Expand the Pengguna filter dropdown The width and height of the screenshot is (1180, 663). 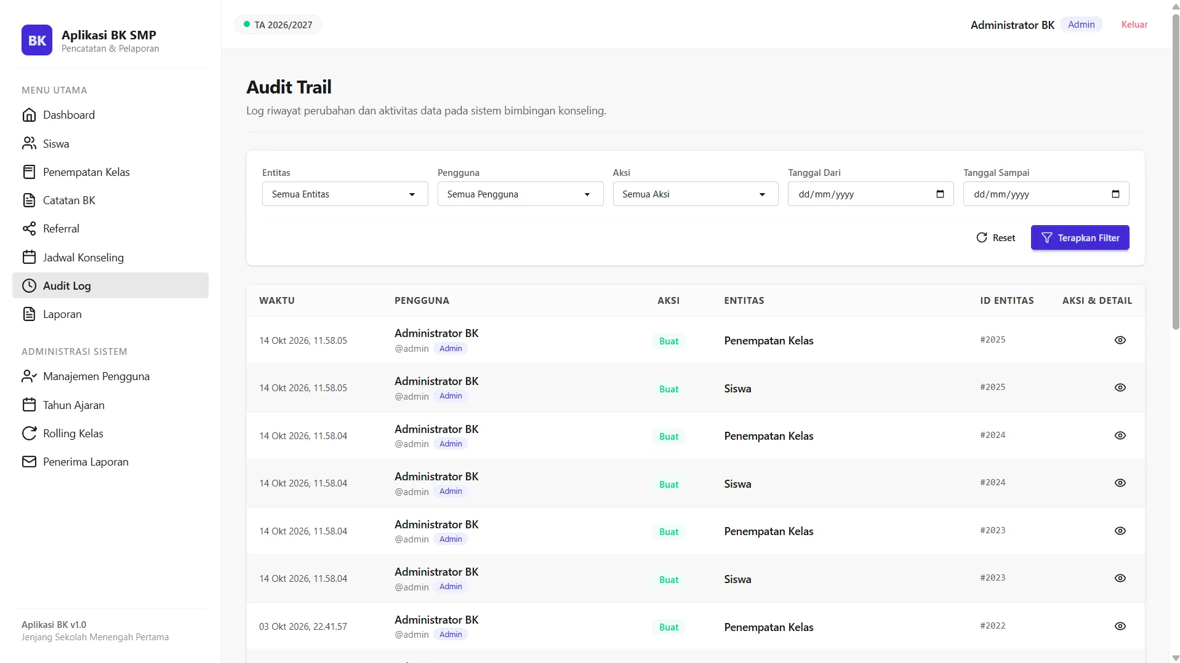[x=520, y=194]
